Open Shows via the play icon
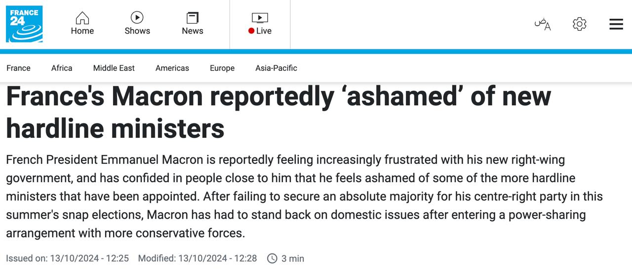 pyautogui.click(x=137, y=18)
